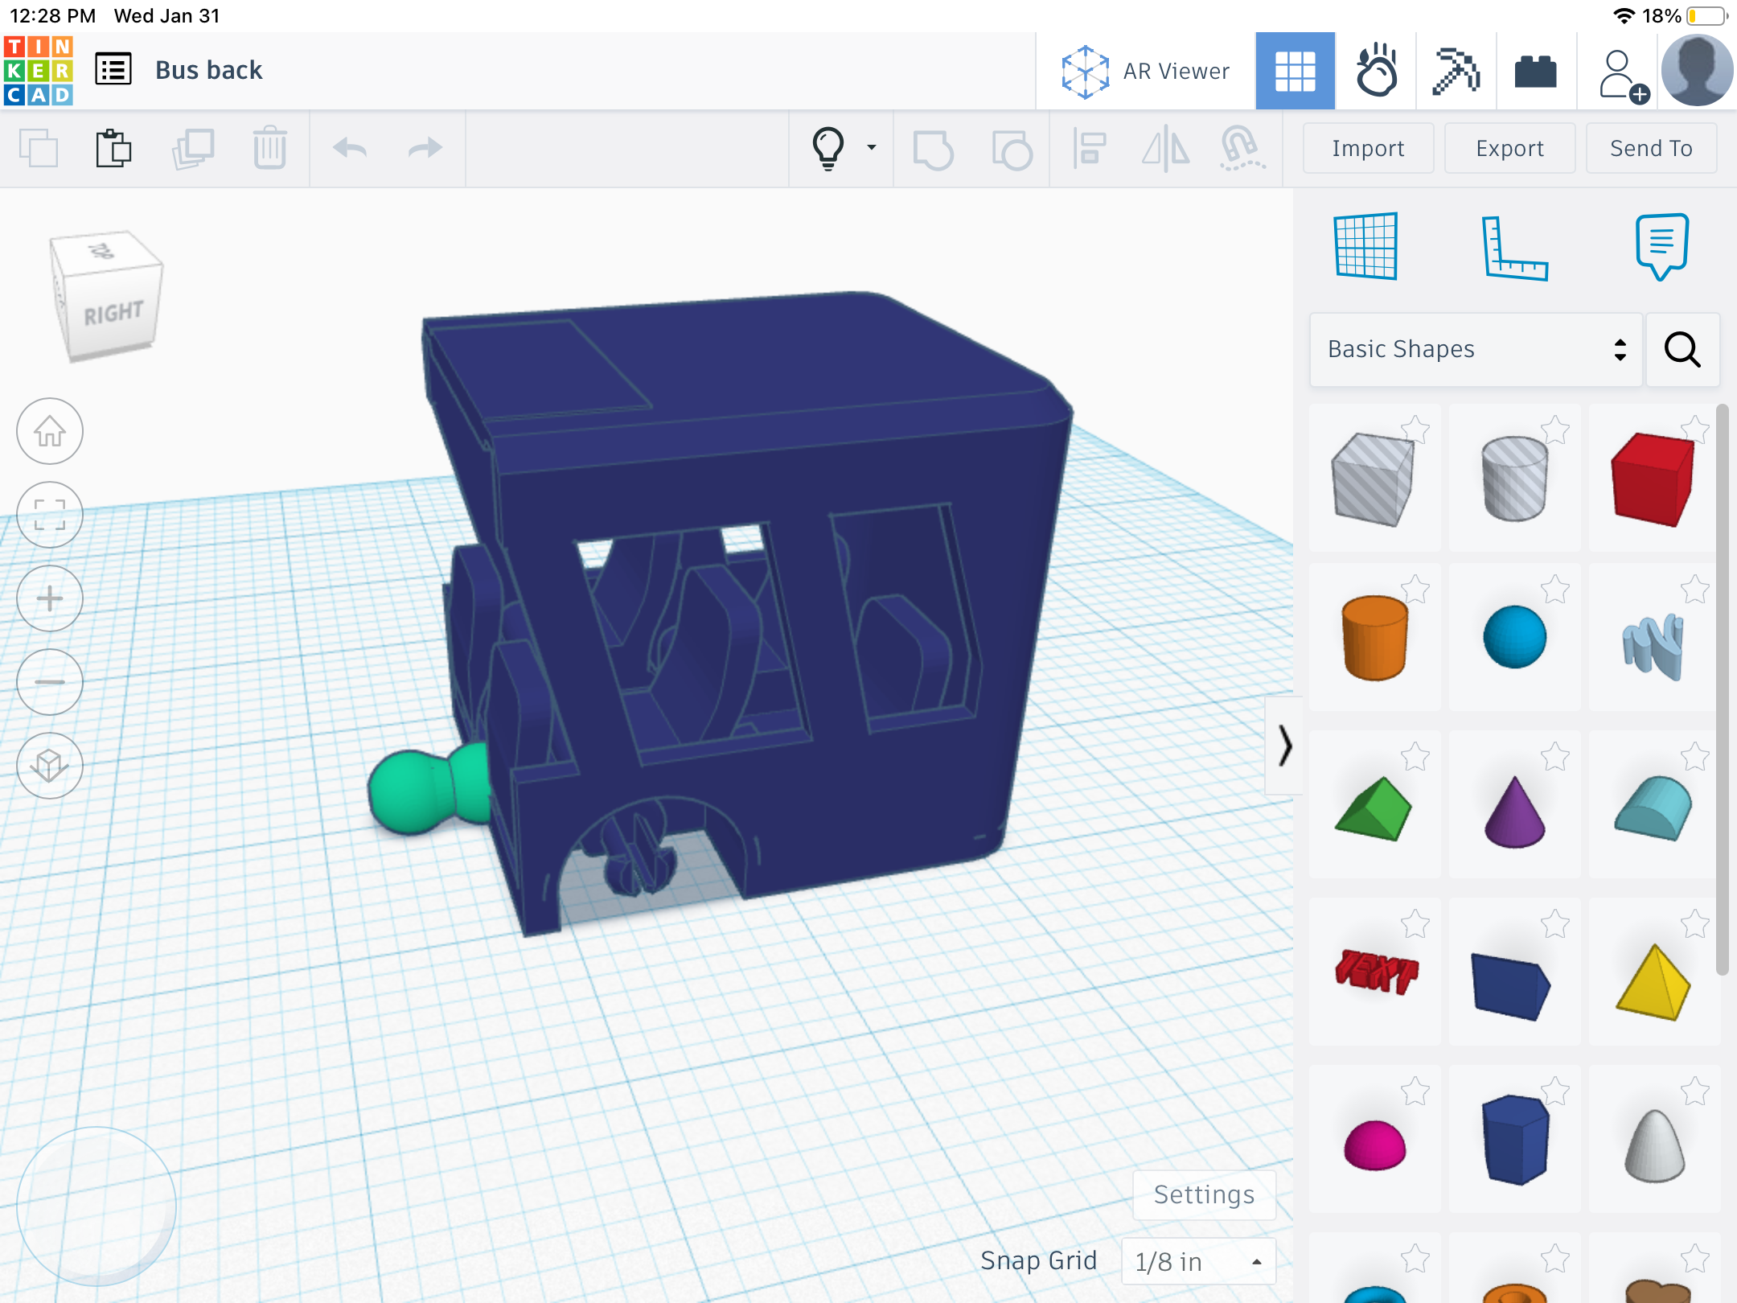Open the Minecraft pickaxe blocks view
This screenshot has width=1737, height=1303.
1456,71
